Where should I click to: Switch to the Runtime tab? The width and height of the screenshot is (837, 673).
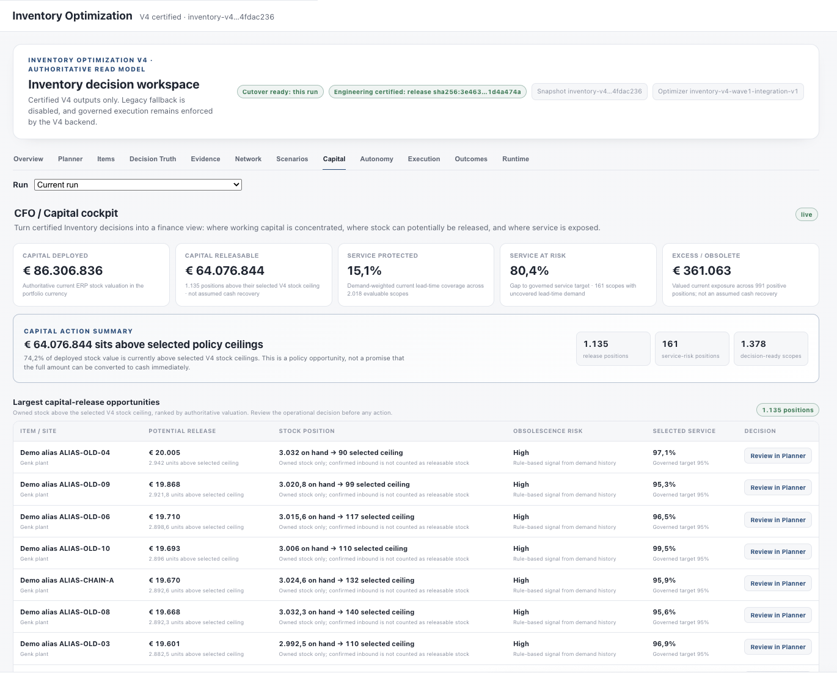point(516,159)
